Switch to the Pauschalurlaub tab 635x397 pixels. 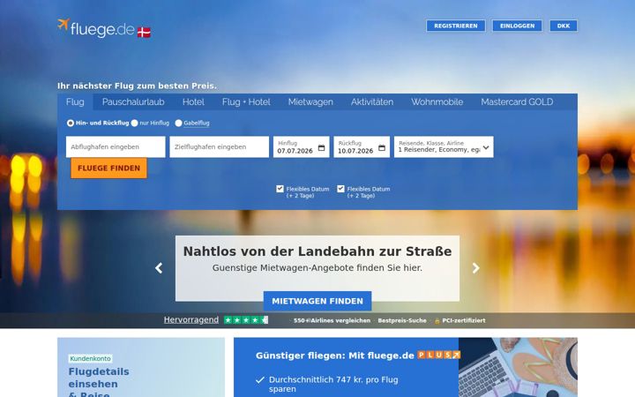pyautogui.click(x=133, y=102)
